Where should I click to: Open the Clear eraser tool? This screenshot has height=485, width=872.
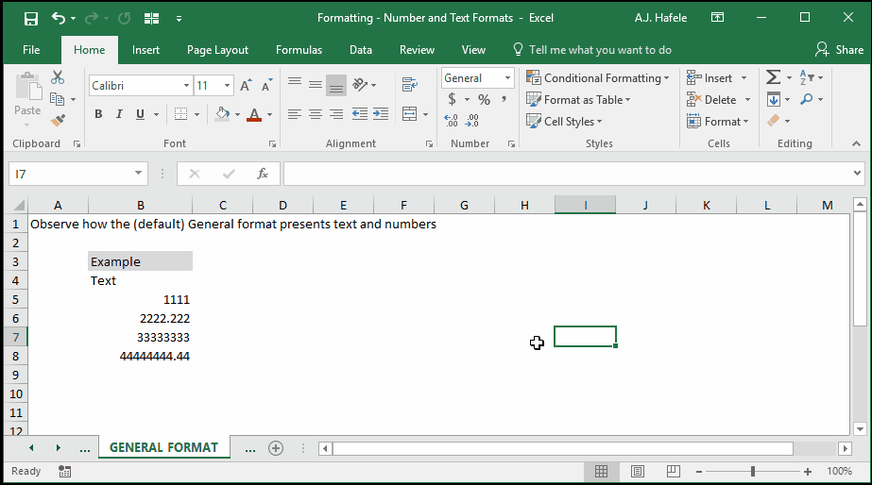[x=774, y=121]
